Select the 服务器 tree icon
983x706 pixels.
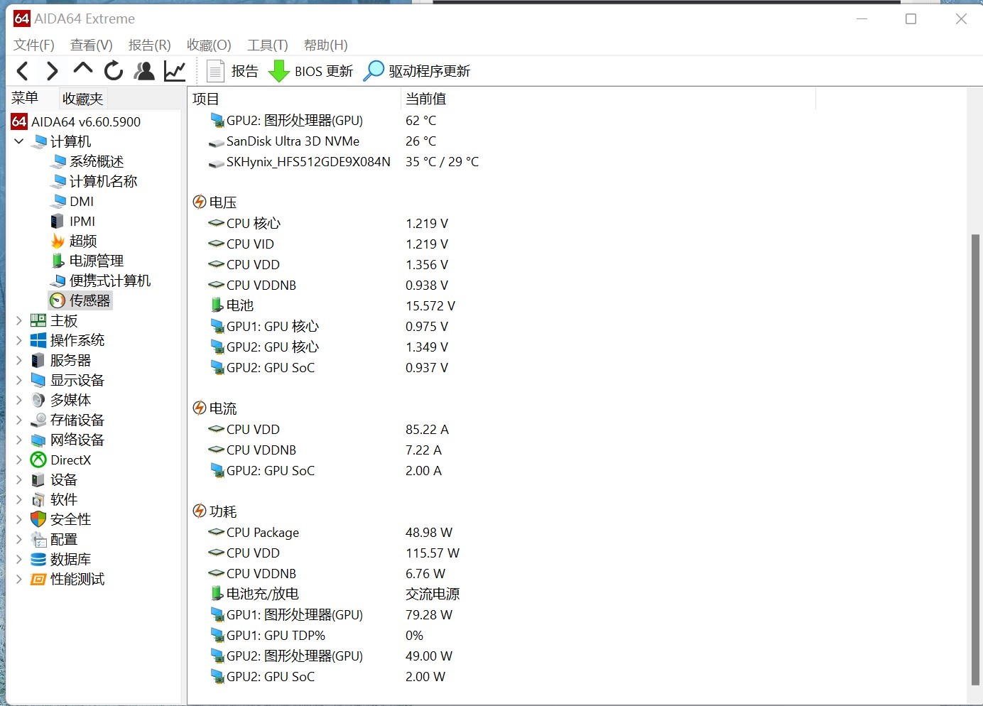tap(38, 360)
